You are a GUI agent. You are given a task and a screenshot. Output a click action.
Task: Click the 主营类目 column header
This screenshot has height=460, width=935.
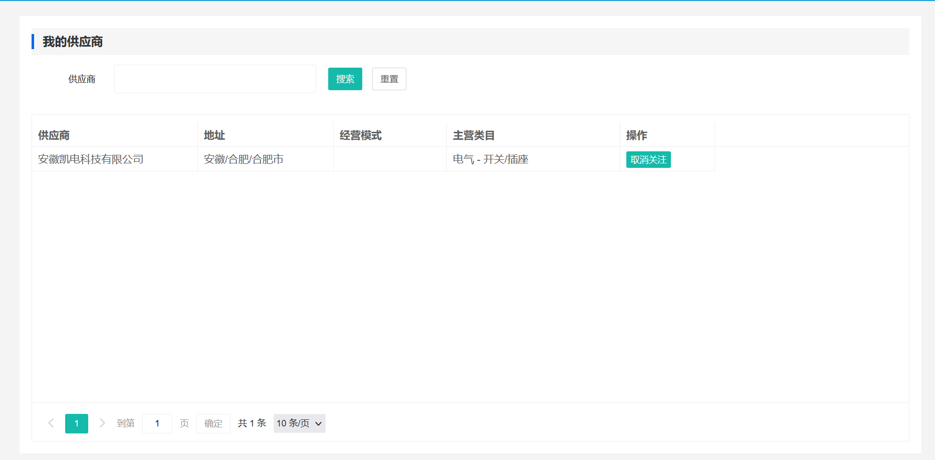(x=474, y=135)
